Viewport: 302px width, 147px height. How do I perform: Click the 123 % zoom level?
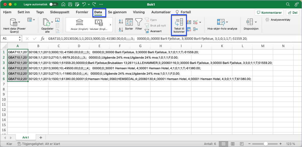(x=290, y=144)
